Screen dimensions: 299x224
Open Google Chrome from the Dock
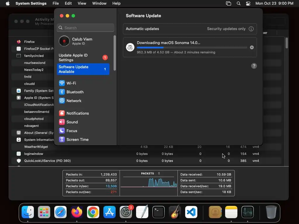pos(93,212)
